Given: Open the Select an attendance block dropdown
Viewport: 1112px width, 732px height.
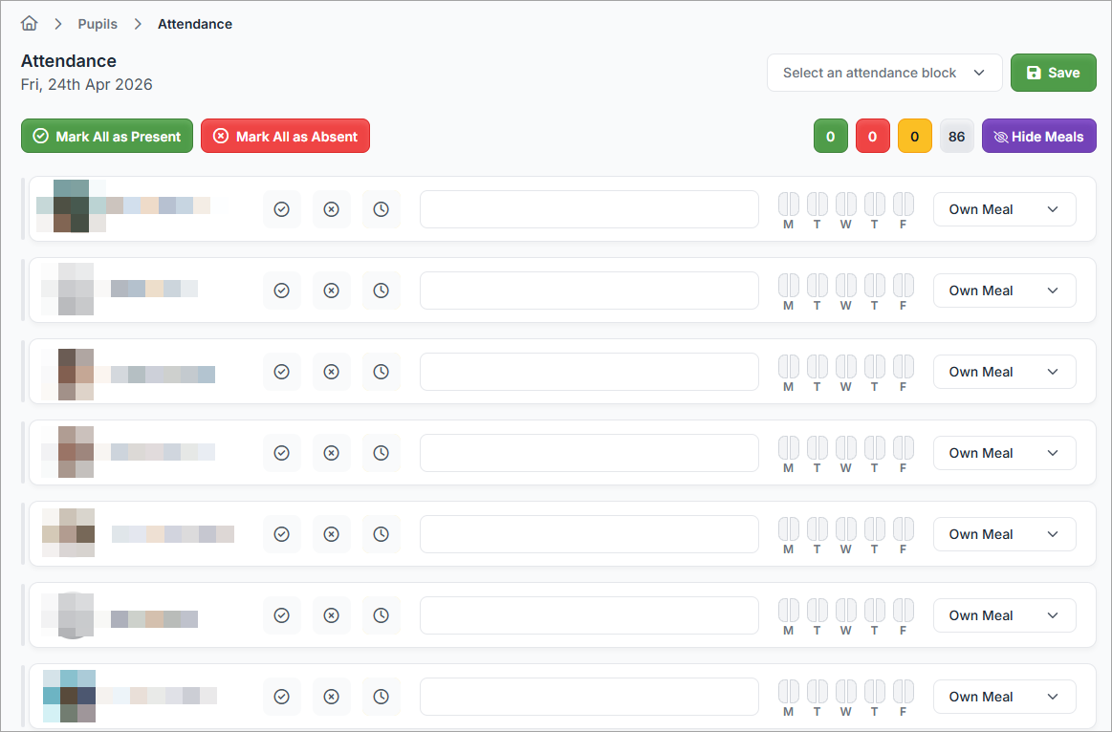Looking at the screenshot, I should 883,73.
